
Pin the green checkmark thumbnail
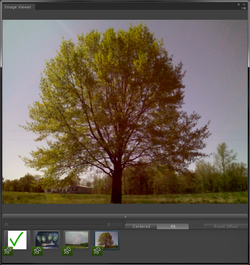coord(8,251)
